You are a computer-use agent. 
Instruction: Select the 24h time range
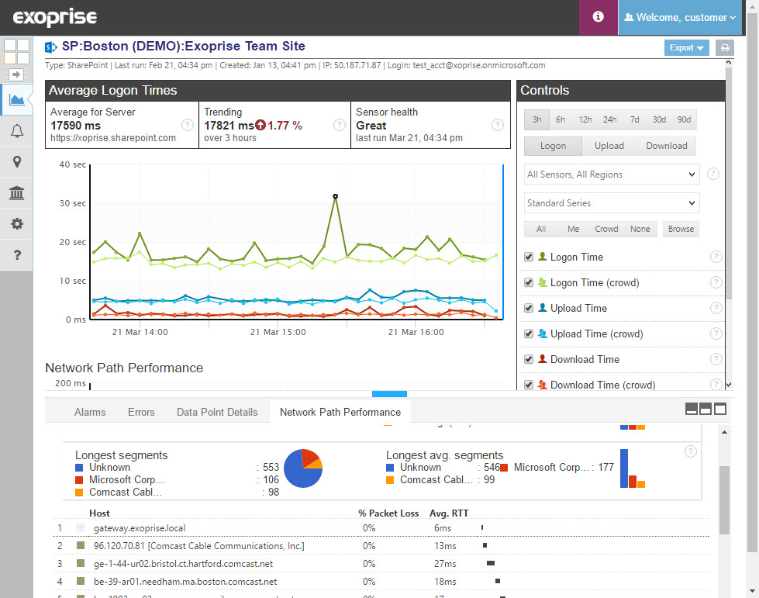point(609,119)
